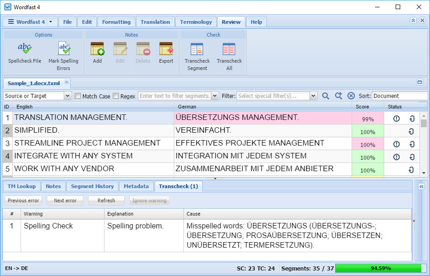The width and height of the screenshot is (430, 276).
Task: Show the Segment History tab
Action: click(x=92, y=186)
